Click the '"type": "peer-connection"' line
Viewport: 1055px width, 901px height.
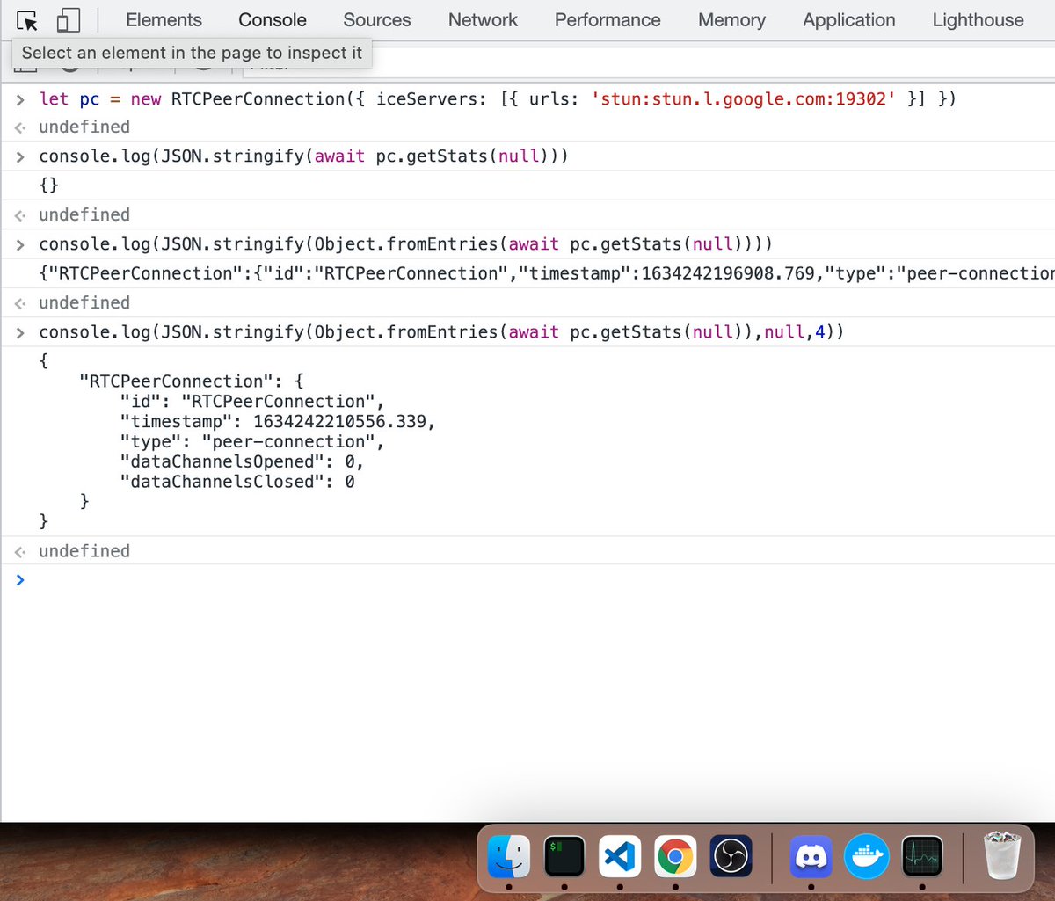point(252,441)
